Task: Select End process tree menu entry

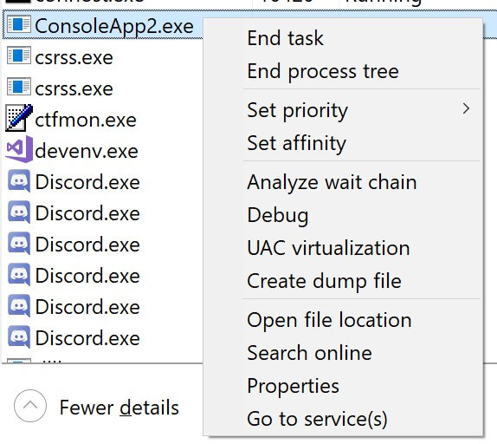Action: point(343,71)
